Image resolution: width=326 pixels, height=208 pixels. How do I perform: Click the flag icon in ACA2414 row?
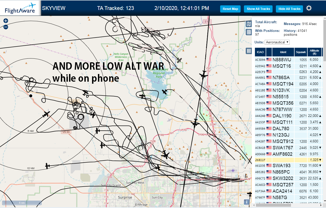coord(269,191)
